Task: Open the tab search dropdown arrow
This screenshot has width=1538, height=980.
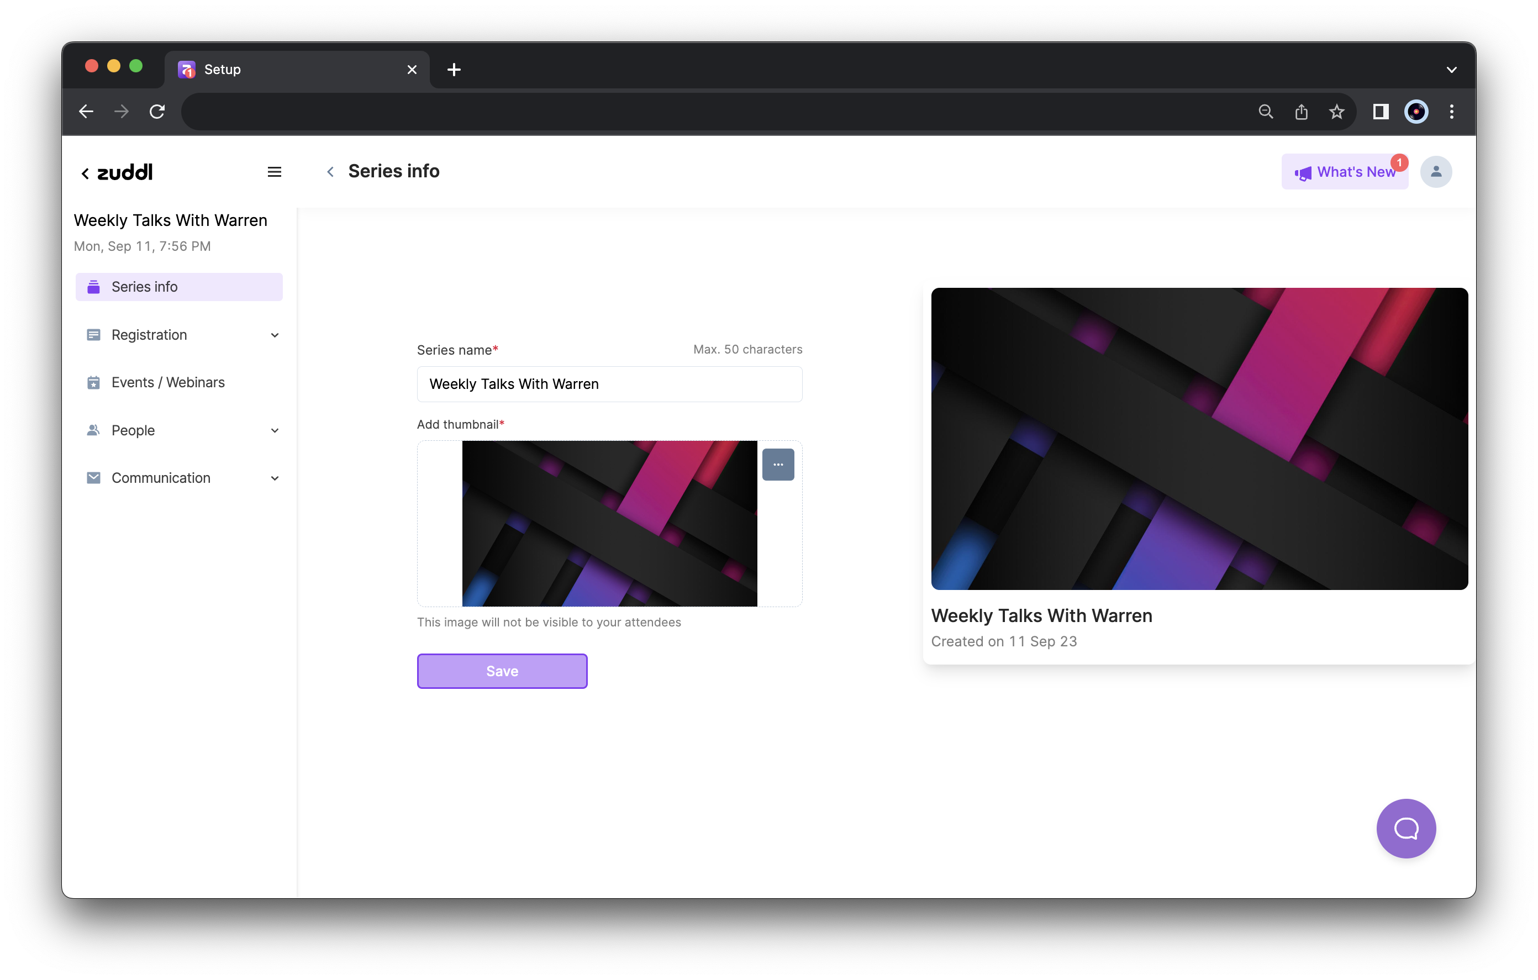Action: click(x=1451, y=70)
